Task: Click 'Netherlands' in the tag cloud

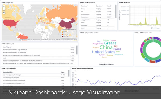Action: tap(119, 55)
